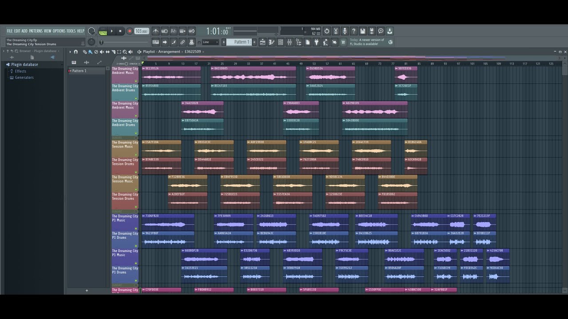Open the help question mark icon
The height and width of the screenshot is (319, 568).
pyautogui.click(x=354, y=31)
